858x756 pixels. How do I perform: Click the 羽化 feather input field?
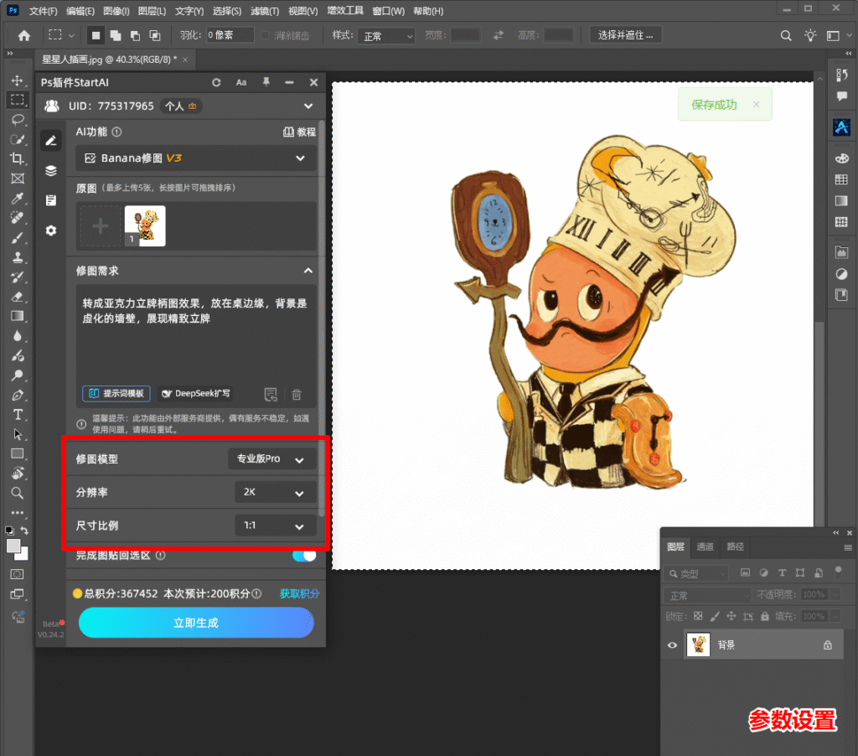point(230,35)
